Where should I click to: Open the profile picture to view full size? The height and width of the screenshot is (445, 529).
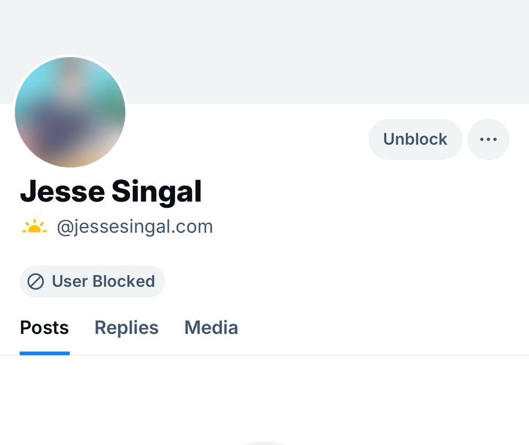pyautogui.click(x=70, y=112)
